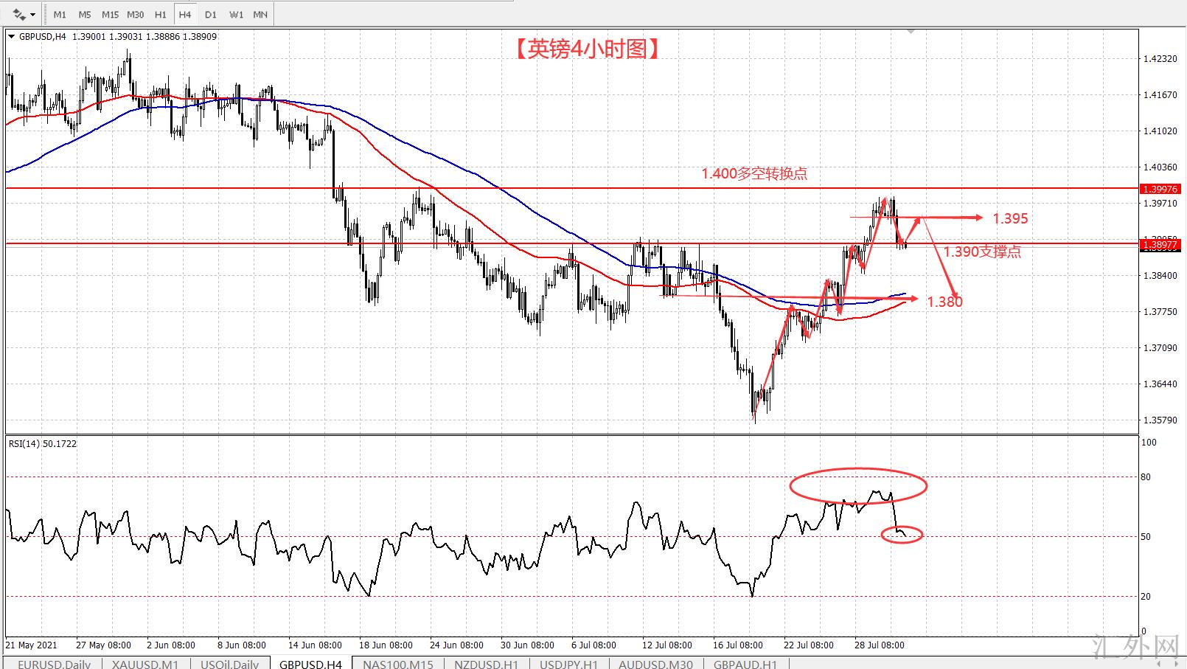1187x669 pixels.
Task: Show the USOil.Daily chart tab
Action: [x=230, y=664]
